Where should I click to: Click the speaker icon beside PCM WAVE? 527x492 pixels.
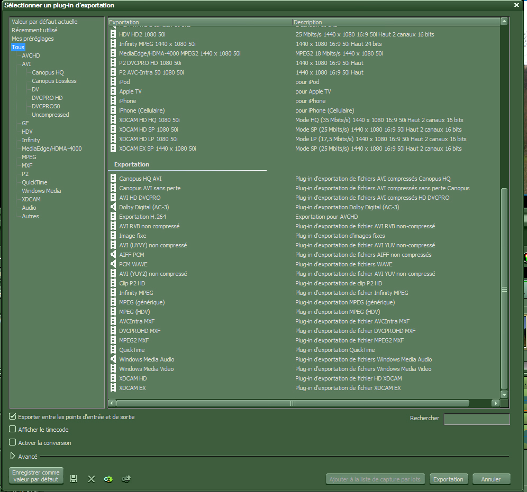[x=113, y=264]
